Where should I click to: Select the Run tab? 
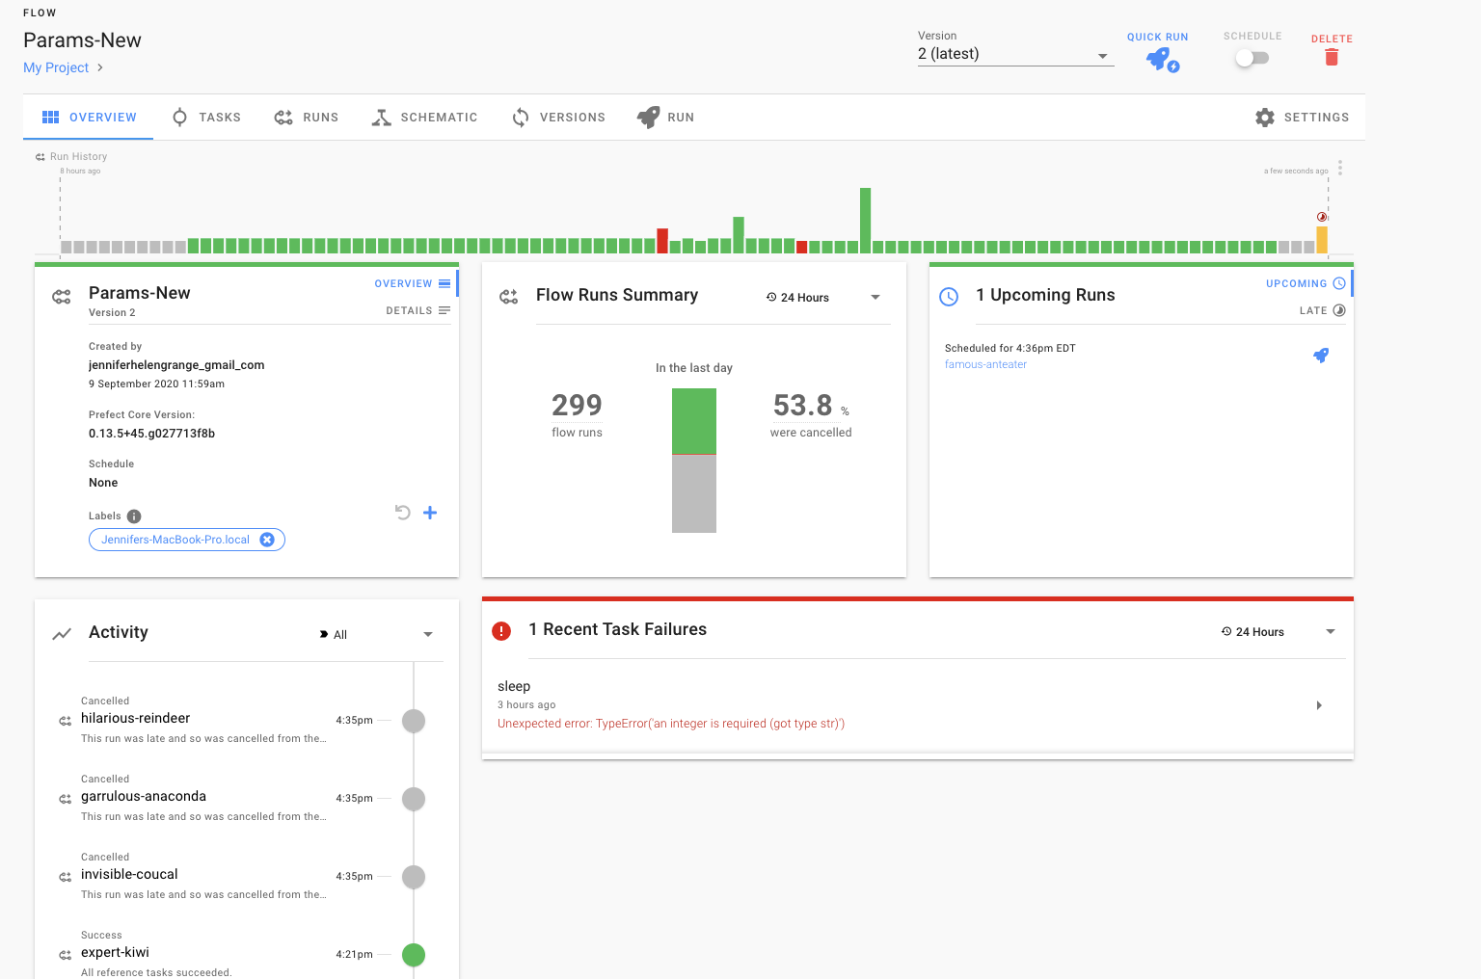tap(665, 118)
